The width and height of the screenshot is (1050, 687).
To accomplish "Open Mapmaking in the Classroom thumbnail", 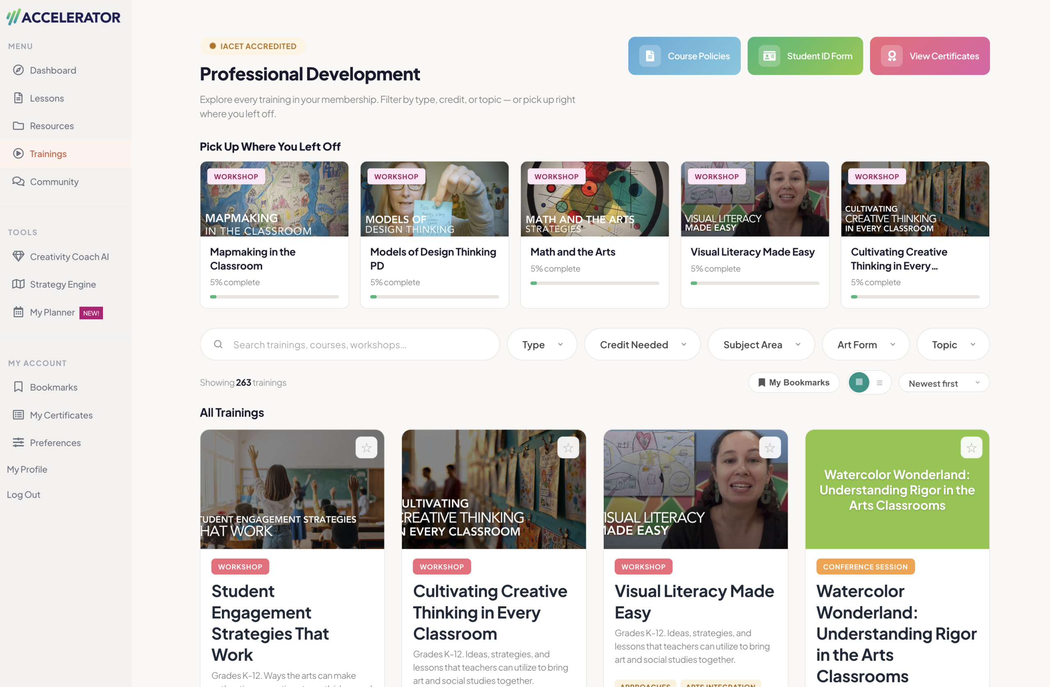I will (x=274, y=199).
